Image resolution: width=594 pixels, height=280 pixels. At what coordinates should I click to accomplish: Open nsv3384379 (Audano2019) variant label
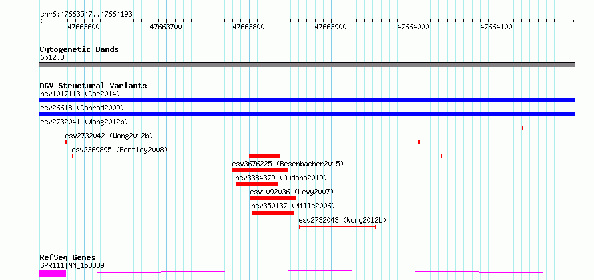281,178
